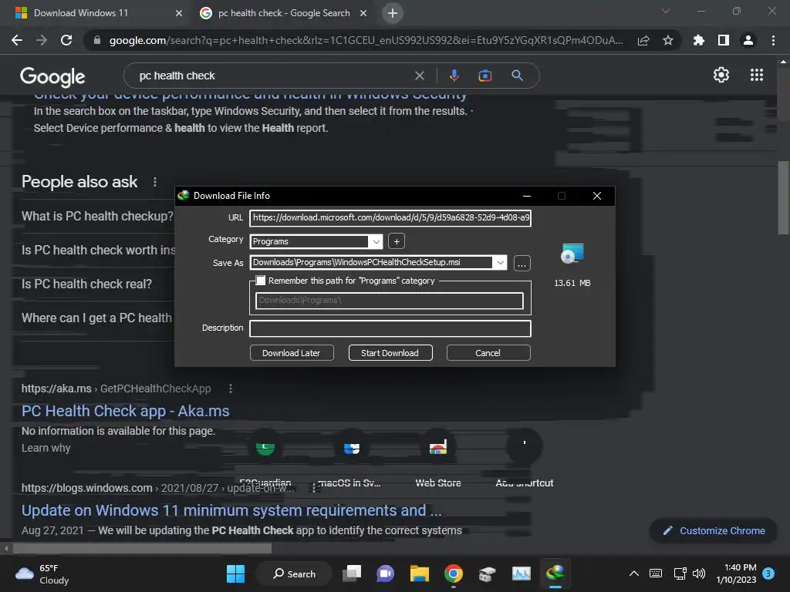This screenshot has height=592, width=790.
Task: Open People also ask options menu
Action: click(154, 182)
